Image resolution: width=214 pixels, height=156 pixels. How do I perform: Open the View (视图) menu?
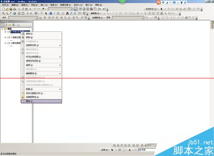pyautogui.click(x=25, y=5)
